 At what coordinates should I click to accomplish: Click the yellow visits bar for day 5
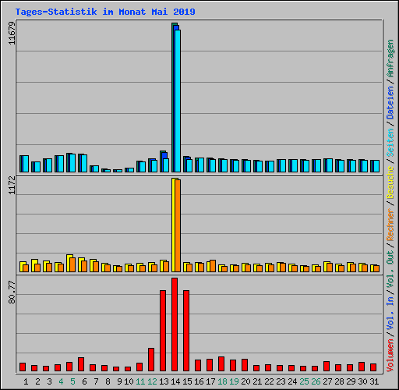(x=69, y=263)
